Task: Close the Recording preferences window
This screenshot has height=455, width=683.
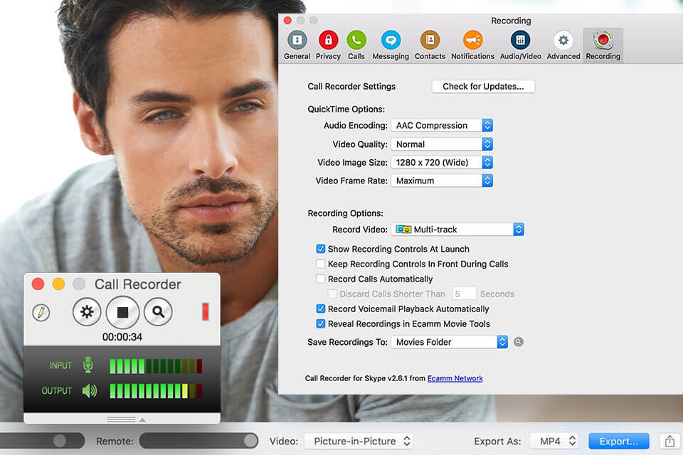Action: click(287, 21)
